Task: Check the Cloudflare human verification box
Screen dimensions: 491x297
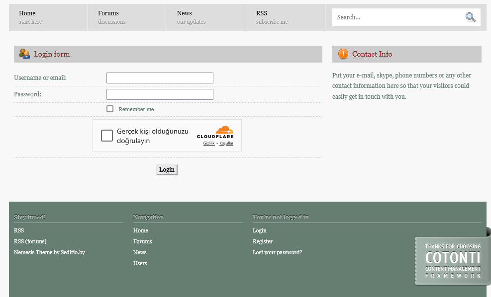Action: point(106,135)
